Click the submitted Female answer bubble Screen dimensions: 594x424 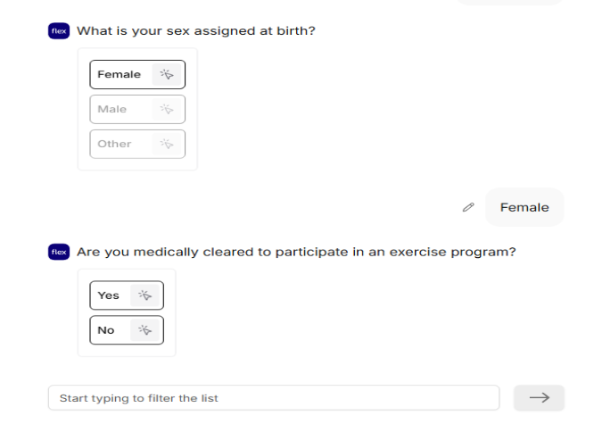coord(524,207)
